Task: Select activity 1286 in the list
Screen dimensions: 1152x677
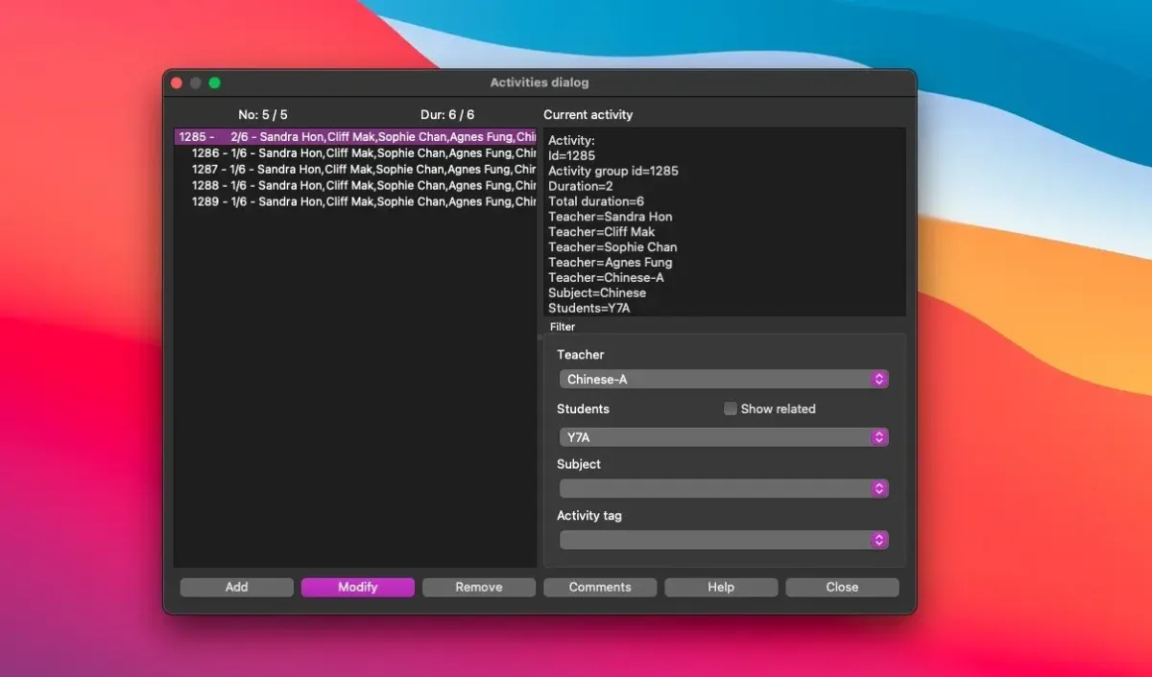Action: tap(355, 153)
